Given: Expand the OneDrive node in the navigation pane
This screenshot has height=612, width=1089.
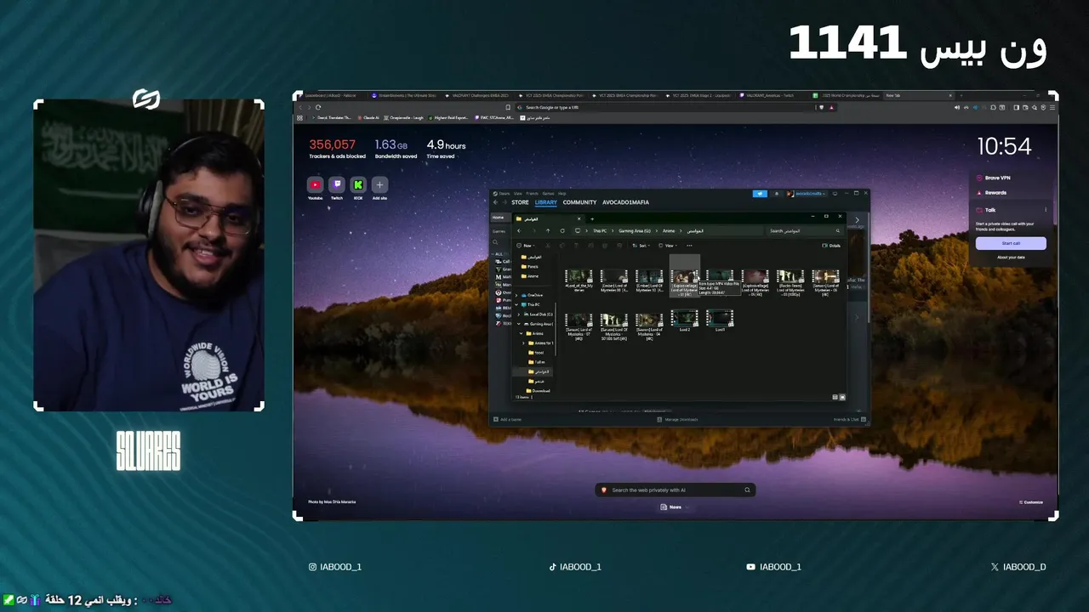Looking at the screenshot, I should (516, 295).
